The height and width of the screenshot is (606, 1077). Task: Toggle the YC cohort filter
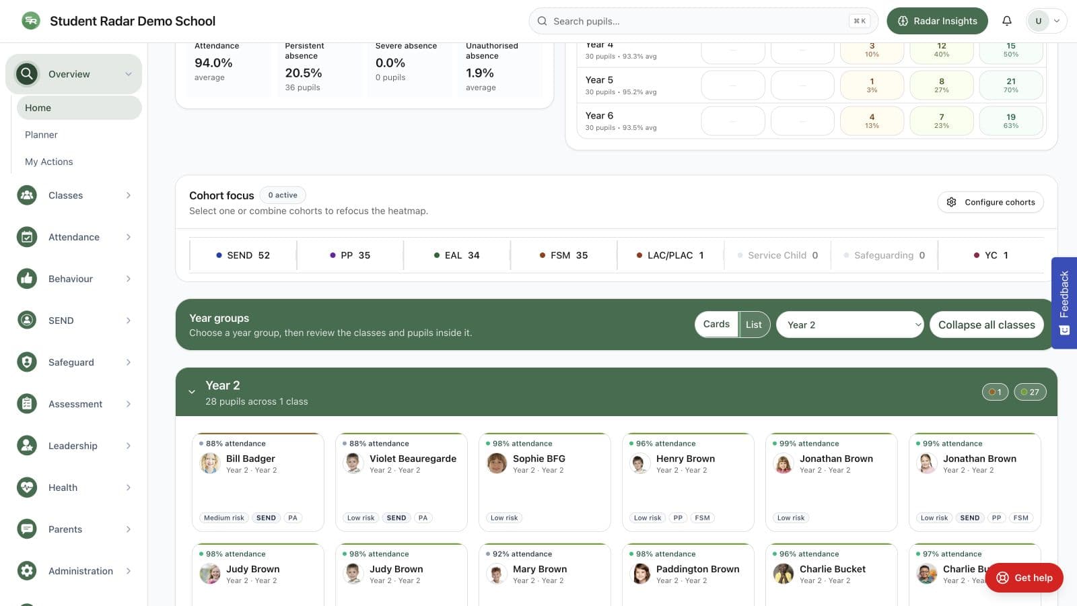991,255
